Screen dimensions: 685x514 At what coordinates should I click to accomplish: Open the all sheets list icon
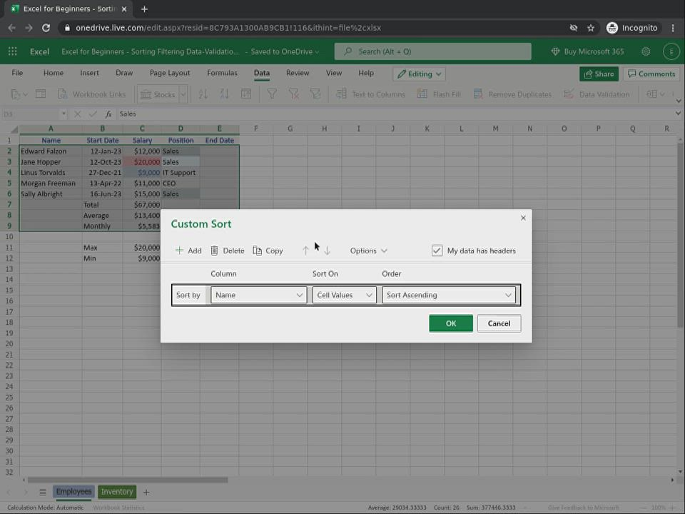coord(42,492)
